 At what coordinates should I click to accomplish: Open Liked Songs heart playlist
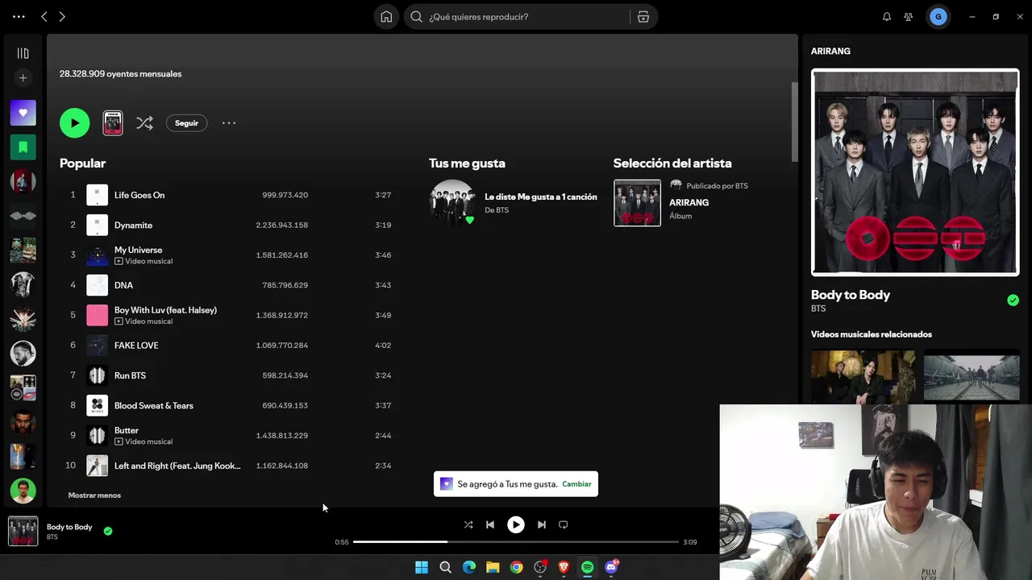[x=23, y=113]
